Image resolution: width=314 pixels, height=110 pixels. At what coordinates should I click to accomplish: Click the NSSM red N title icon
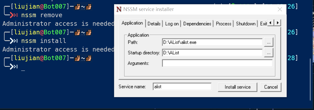coord(119,9)
